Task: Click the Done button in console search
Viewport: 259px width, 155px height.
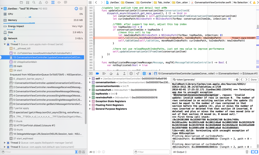Action: (253, 80)
